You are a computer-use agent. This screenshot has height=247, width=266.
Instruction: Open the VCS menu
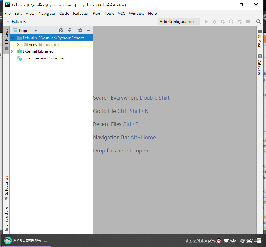121,14
